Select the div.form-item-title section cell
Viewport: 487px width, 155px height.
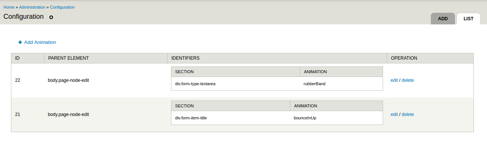(191, 118)
